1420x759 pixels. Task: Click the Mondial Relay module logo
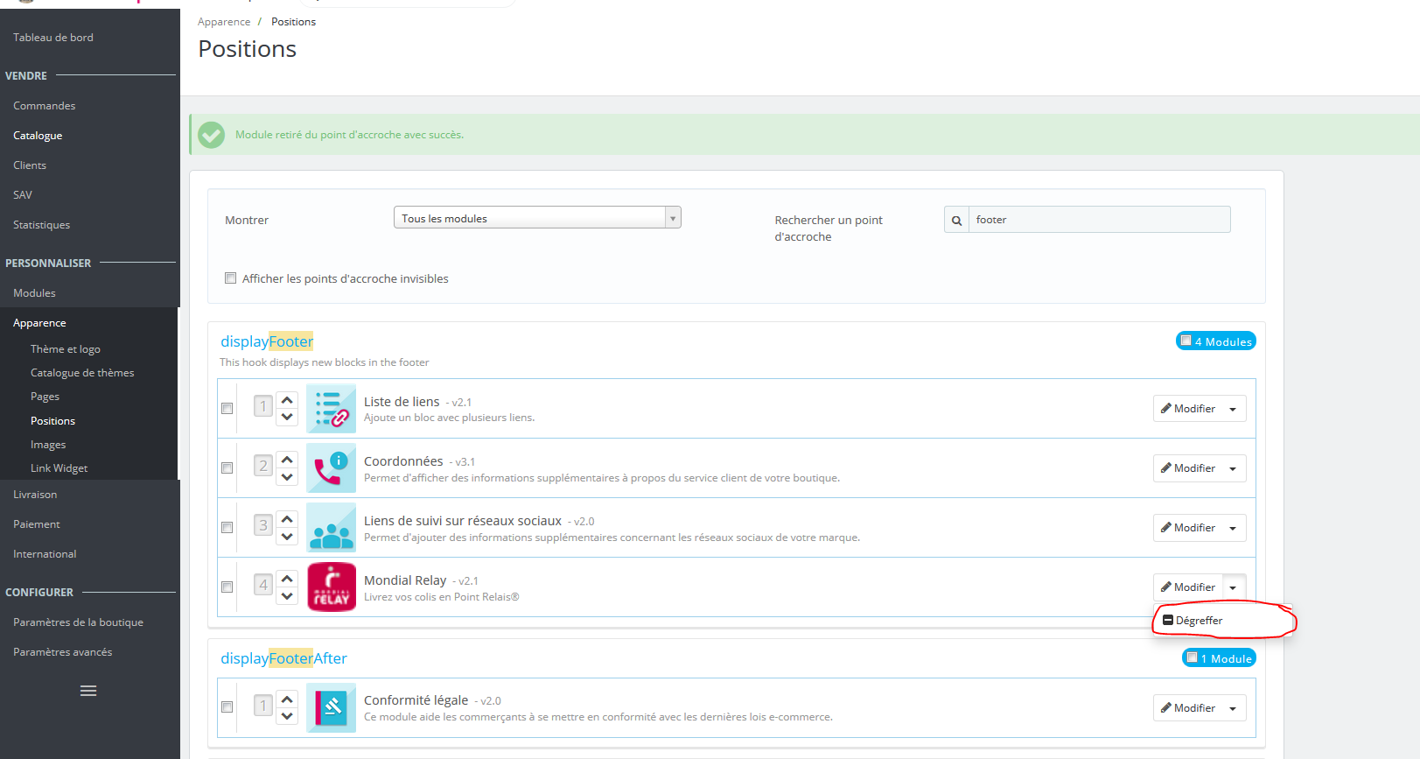point(332,587)
